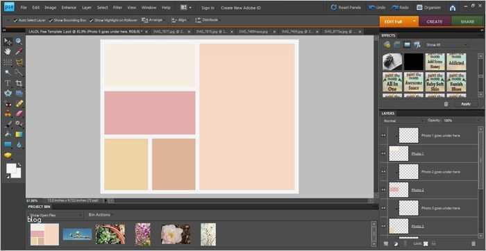This screenshot has width=486, height=251.
Task: Select the Horizontal Type tool
Action: tap(8, 83)
